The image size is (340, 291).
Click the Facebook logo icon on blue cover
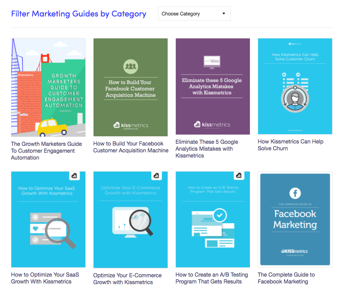[295, 193]
